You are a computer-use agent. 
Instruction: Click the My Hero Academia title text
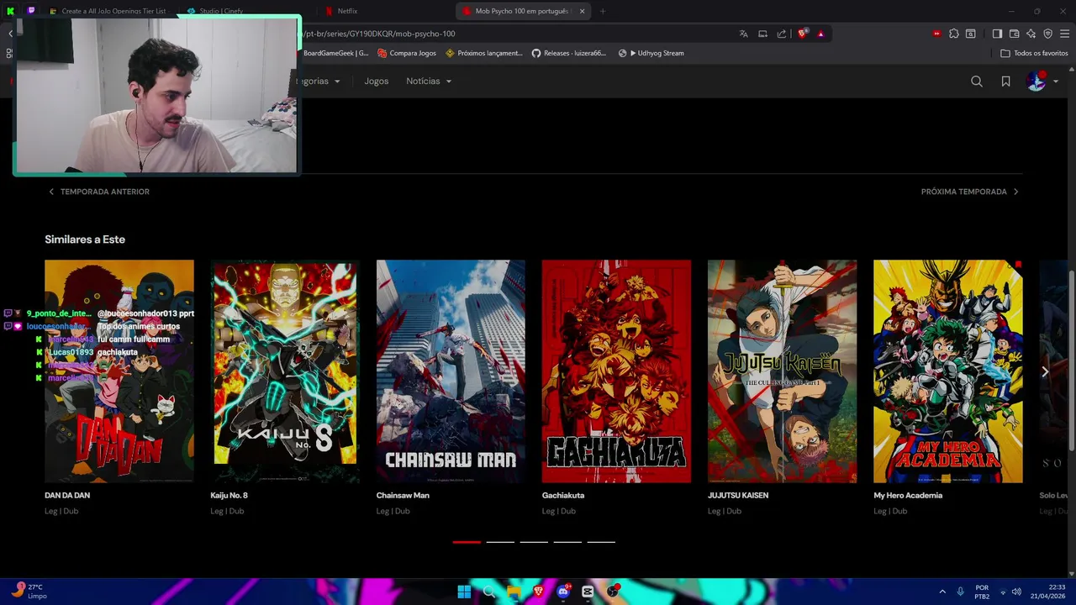[x=908, y=496]
